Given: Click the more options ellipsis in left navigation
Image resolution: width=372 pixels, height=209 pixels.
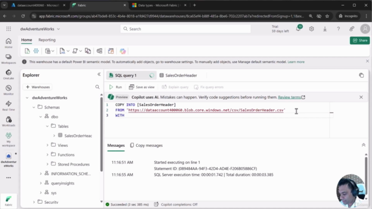Looking at the screenshot, I should (9, 178).
